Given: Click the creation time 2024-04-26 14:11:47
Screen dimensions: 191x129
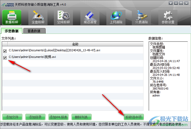Looking at the screenshot, I should (x=166, y=61).
